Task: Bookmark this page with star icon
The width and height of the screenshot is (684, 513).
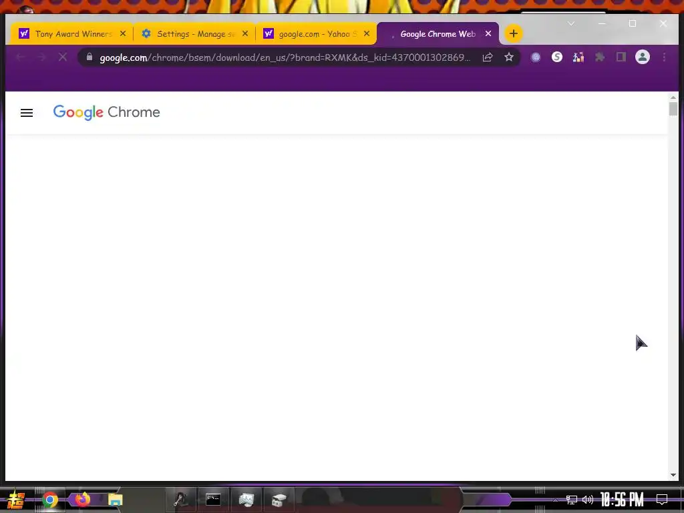Action: [508, 57]
